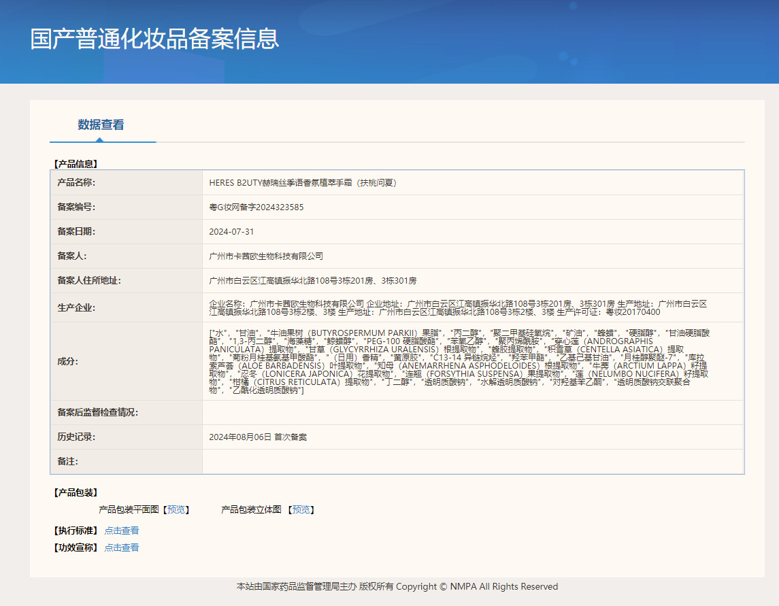This screenshot has width=779, height=606.
Task: Click the 备案日期 value 2024-07-31
Action: (231, 232)
